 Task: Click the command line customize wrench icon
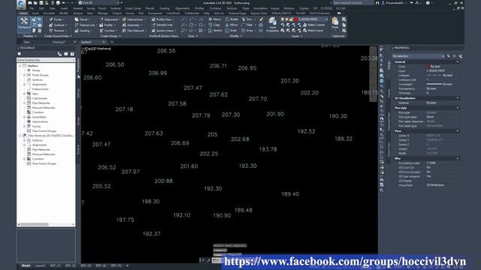tap(208, 260)
